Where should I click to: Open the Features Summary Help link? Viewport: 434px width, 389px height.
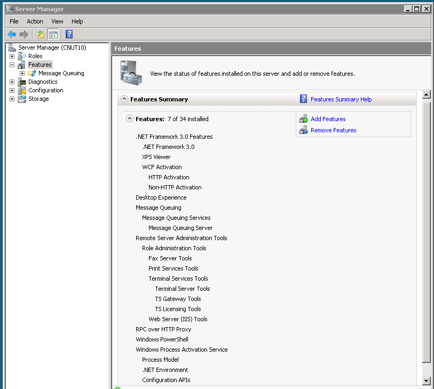pyautogui.click(x=341, y=99)
